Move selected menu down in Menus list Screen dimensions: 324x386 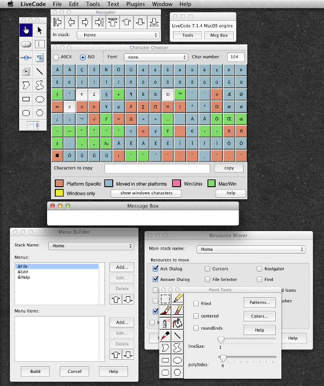coord(128,299)
